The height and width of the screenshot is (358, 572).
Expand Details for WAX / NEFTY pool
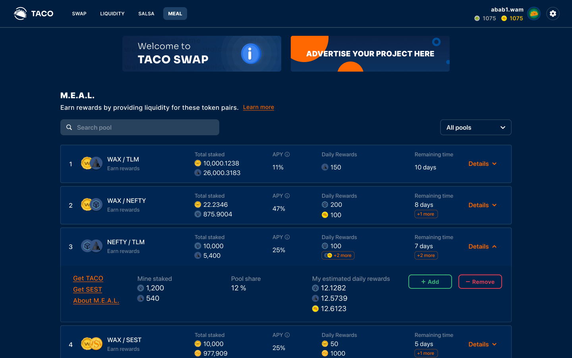tap(483, 205)
